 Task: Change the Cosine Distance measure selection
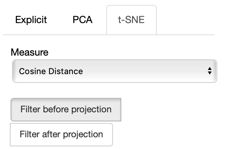pyautogui.click(x=115, y=71)
